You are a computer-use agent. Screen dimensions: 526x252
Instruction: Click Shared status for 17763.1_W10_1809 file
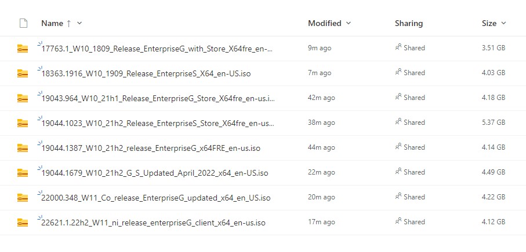pyautogui.click(x=410, y=48)
